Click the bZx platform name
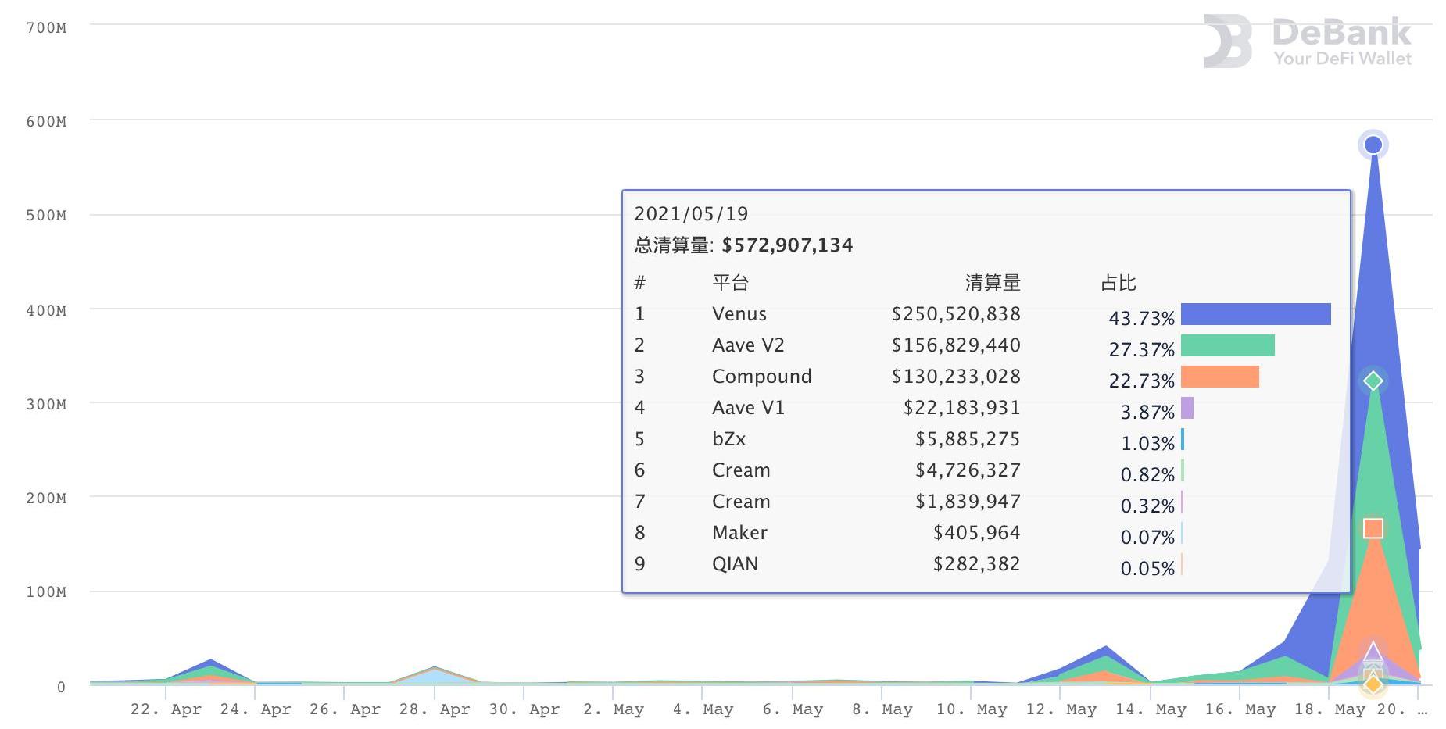 point(728,439)
